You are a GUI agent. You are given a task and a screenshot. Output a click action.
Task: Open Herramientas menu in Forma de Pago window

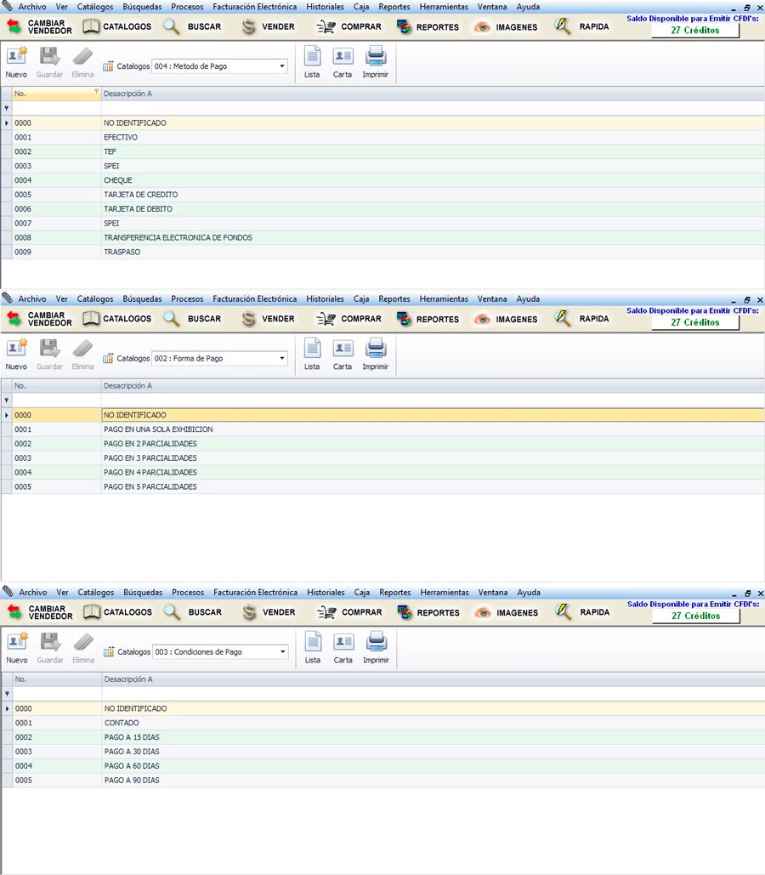(444, 299)
